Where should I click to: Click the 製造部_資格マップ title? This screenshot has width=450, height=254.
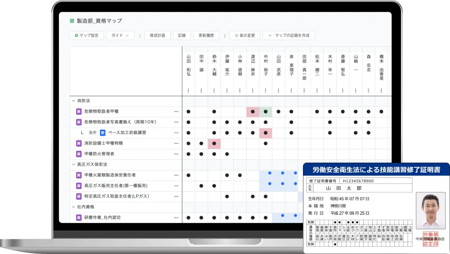pyautogui.click(x=99, y=21)
